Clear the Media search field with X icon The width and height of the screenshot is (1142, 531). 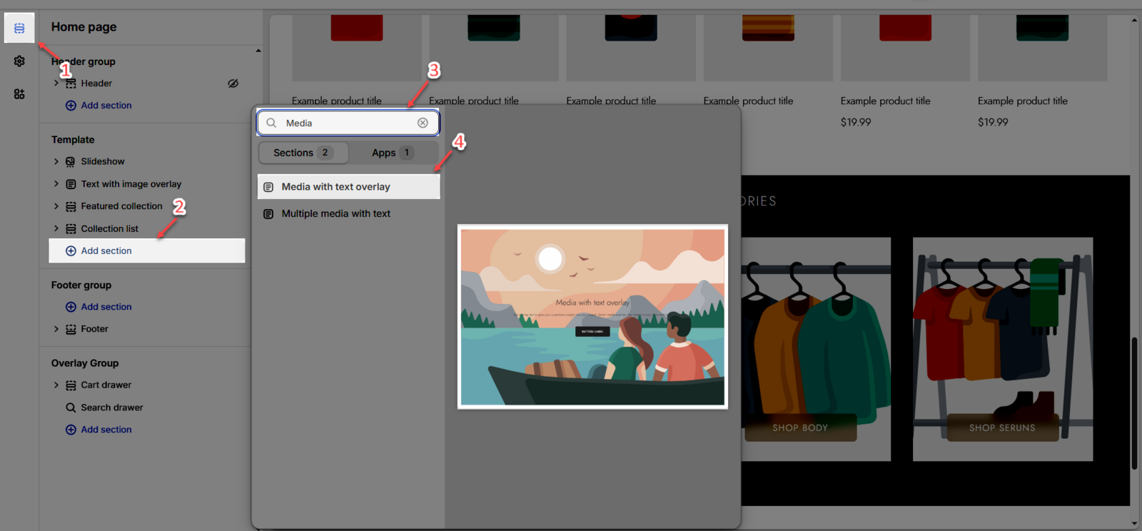(423, 123)
